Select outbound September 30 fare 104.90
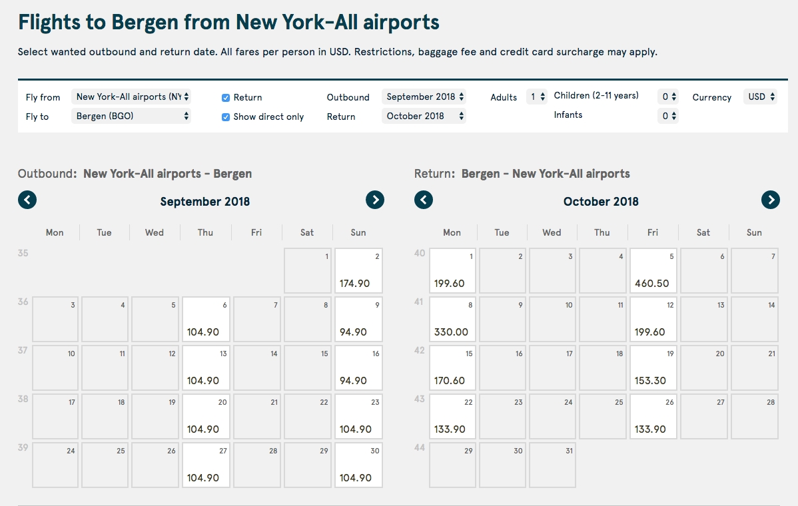The image size is (798, 506). [358, 465]
